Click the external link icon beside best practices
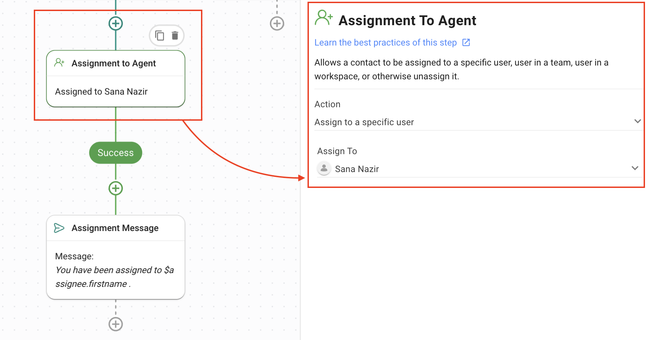This screenshot has width=655, height=340. pos(466,42)
